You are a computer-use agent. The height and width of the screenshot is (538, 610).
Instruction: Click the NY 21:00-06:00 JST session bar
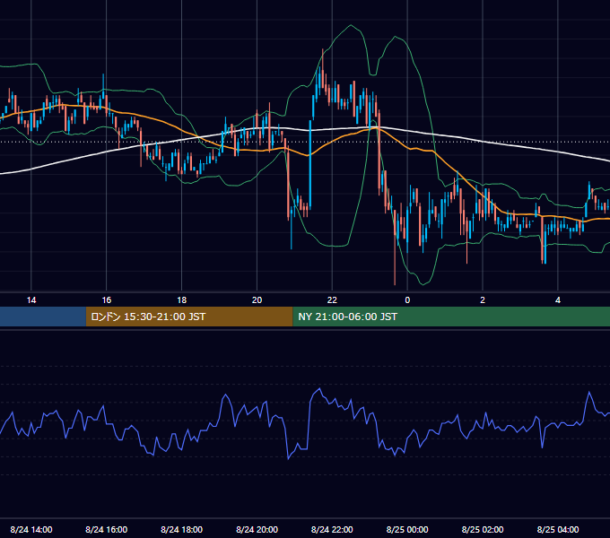[451, 317]
